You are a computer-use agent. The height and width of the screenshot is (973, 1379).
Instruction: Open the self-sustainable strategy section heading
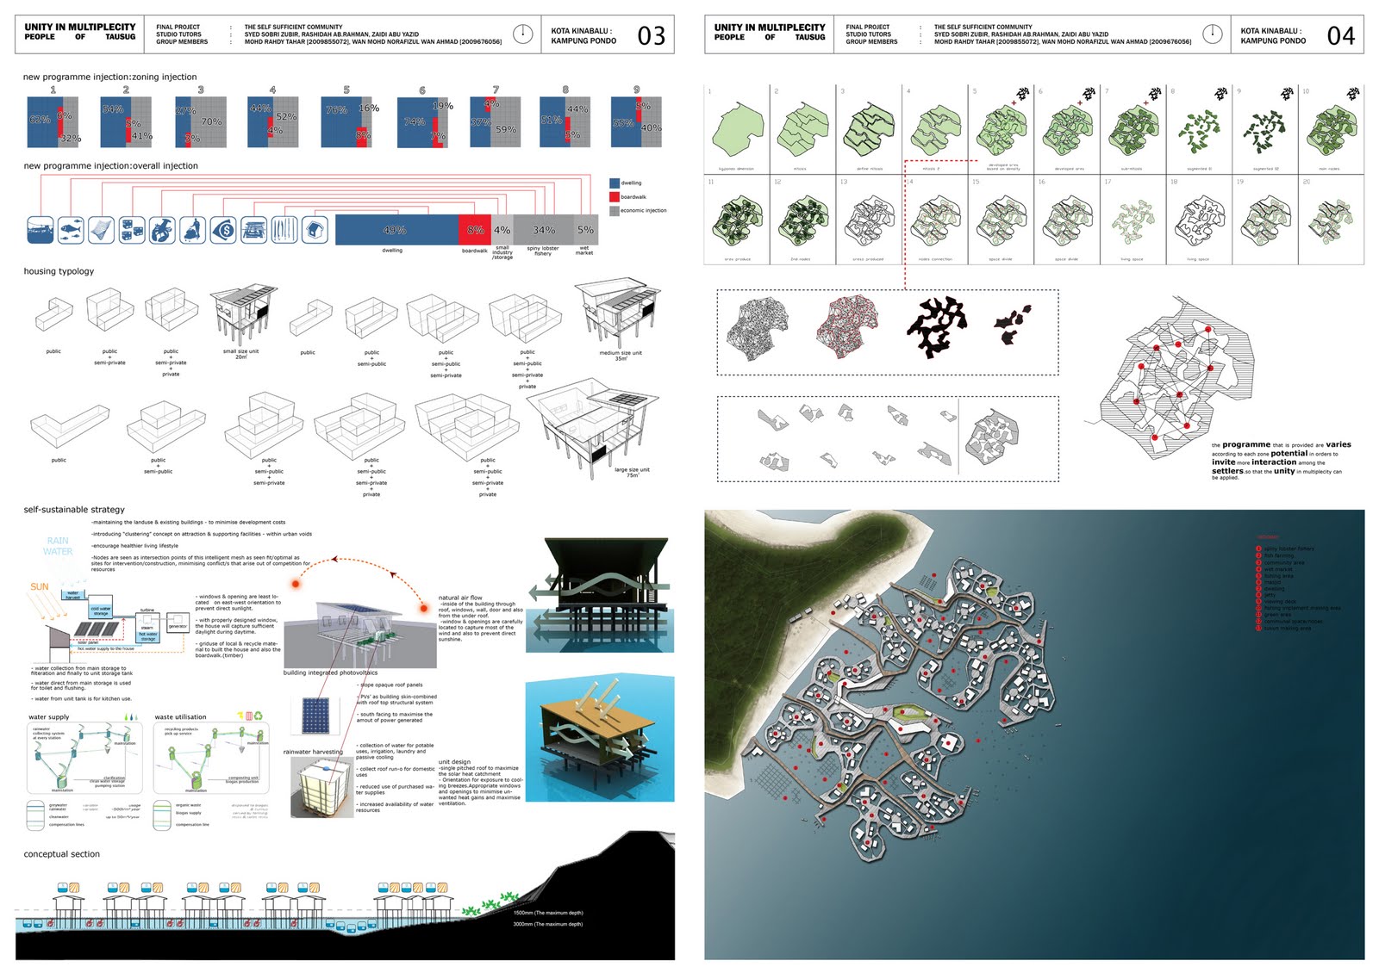point(74,509)
